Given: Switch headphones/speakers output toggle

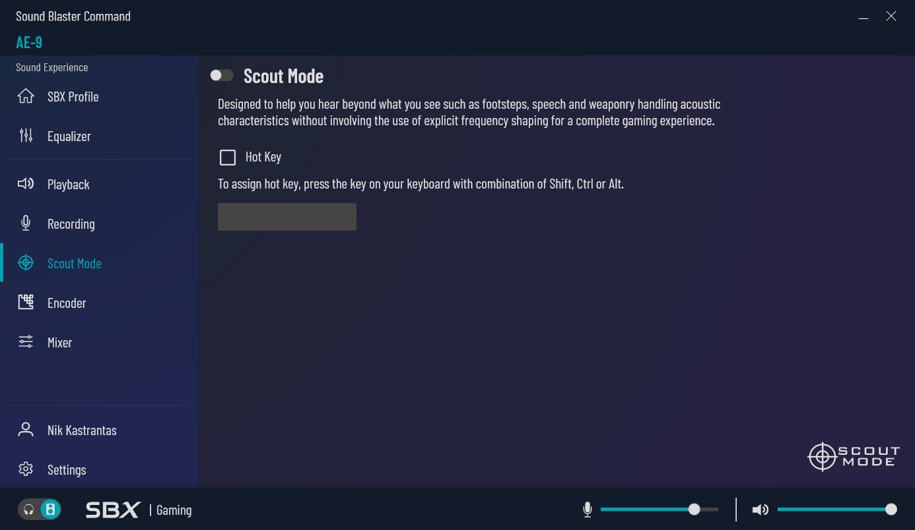Looking at the screenshot, I should (40, 510).
